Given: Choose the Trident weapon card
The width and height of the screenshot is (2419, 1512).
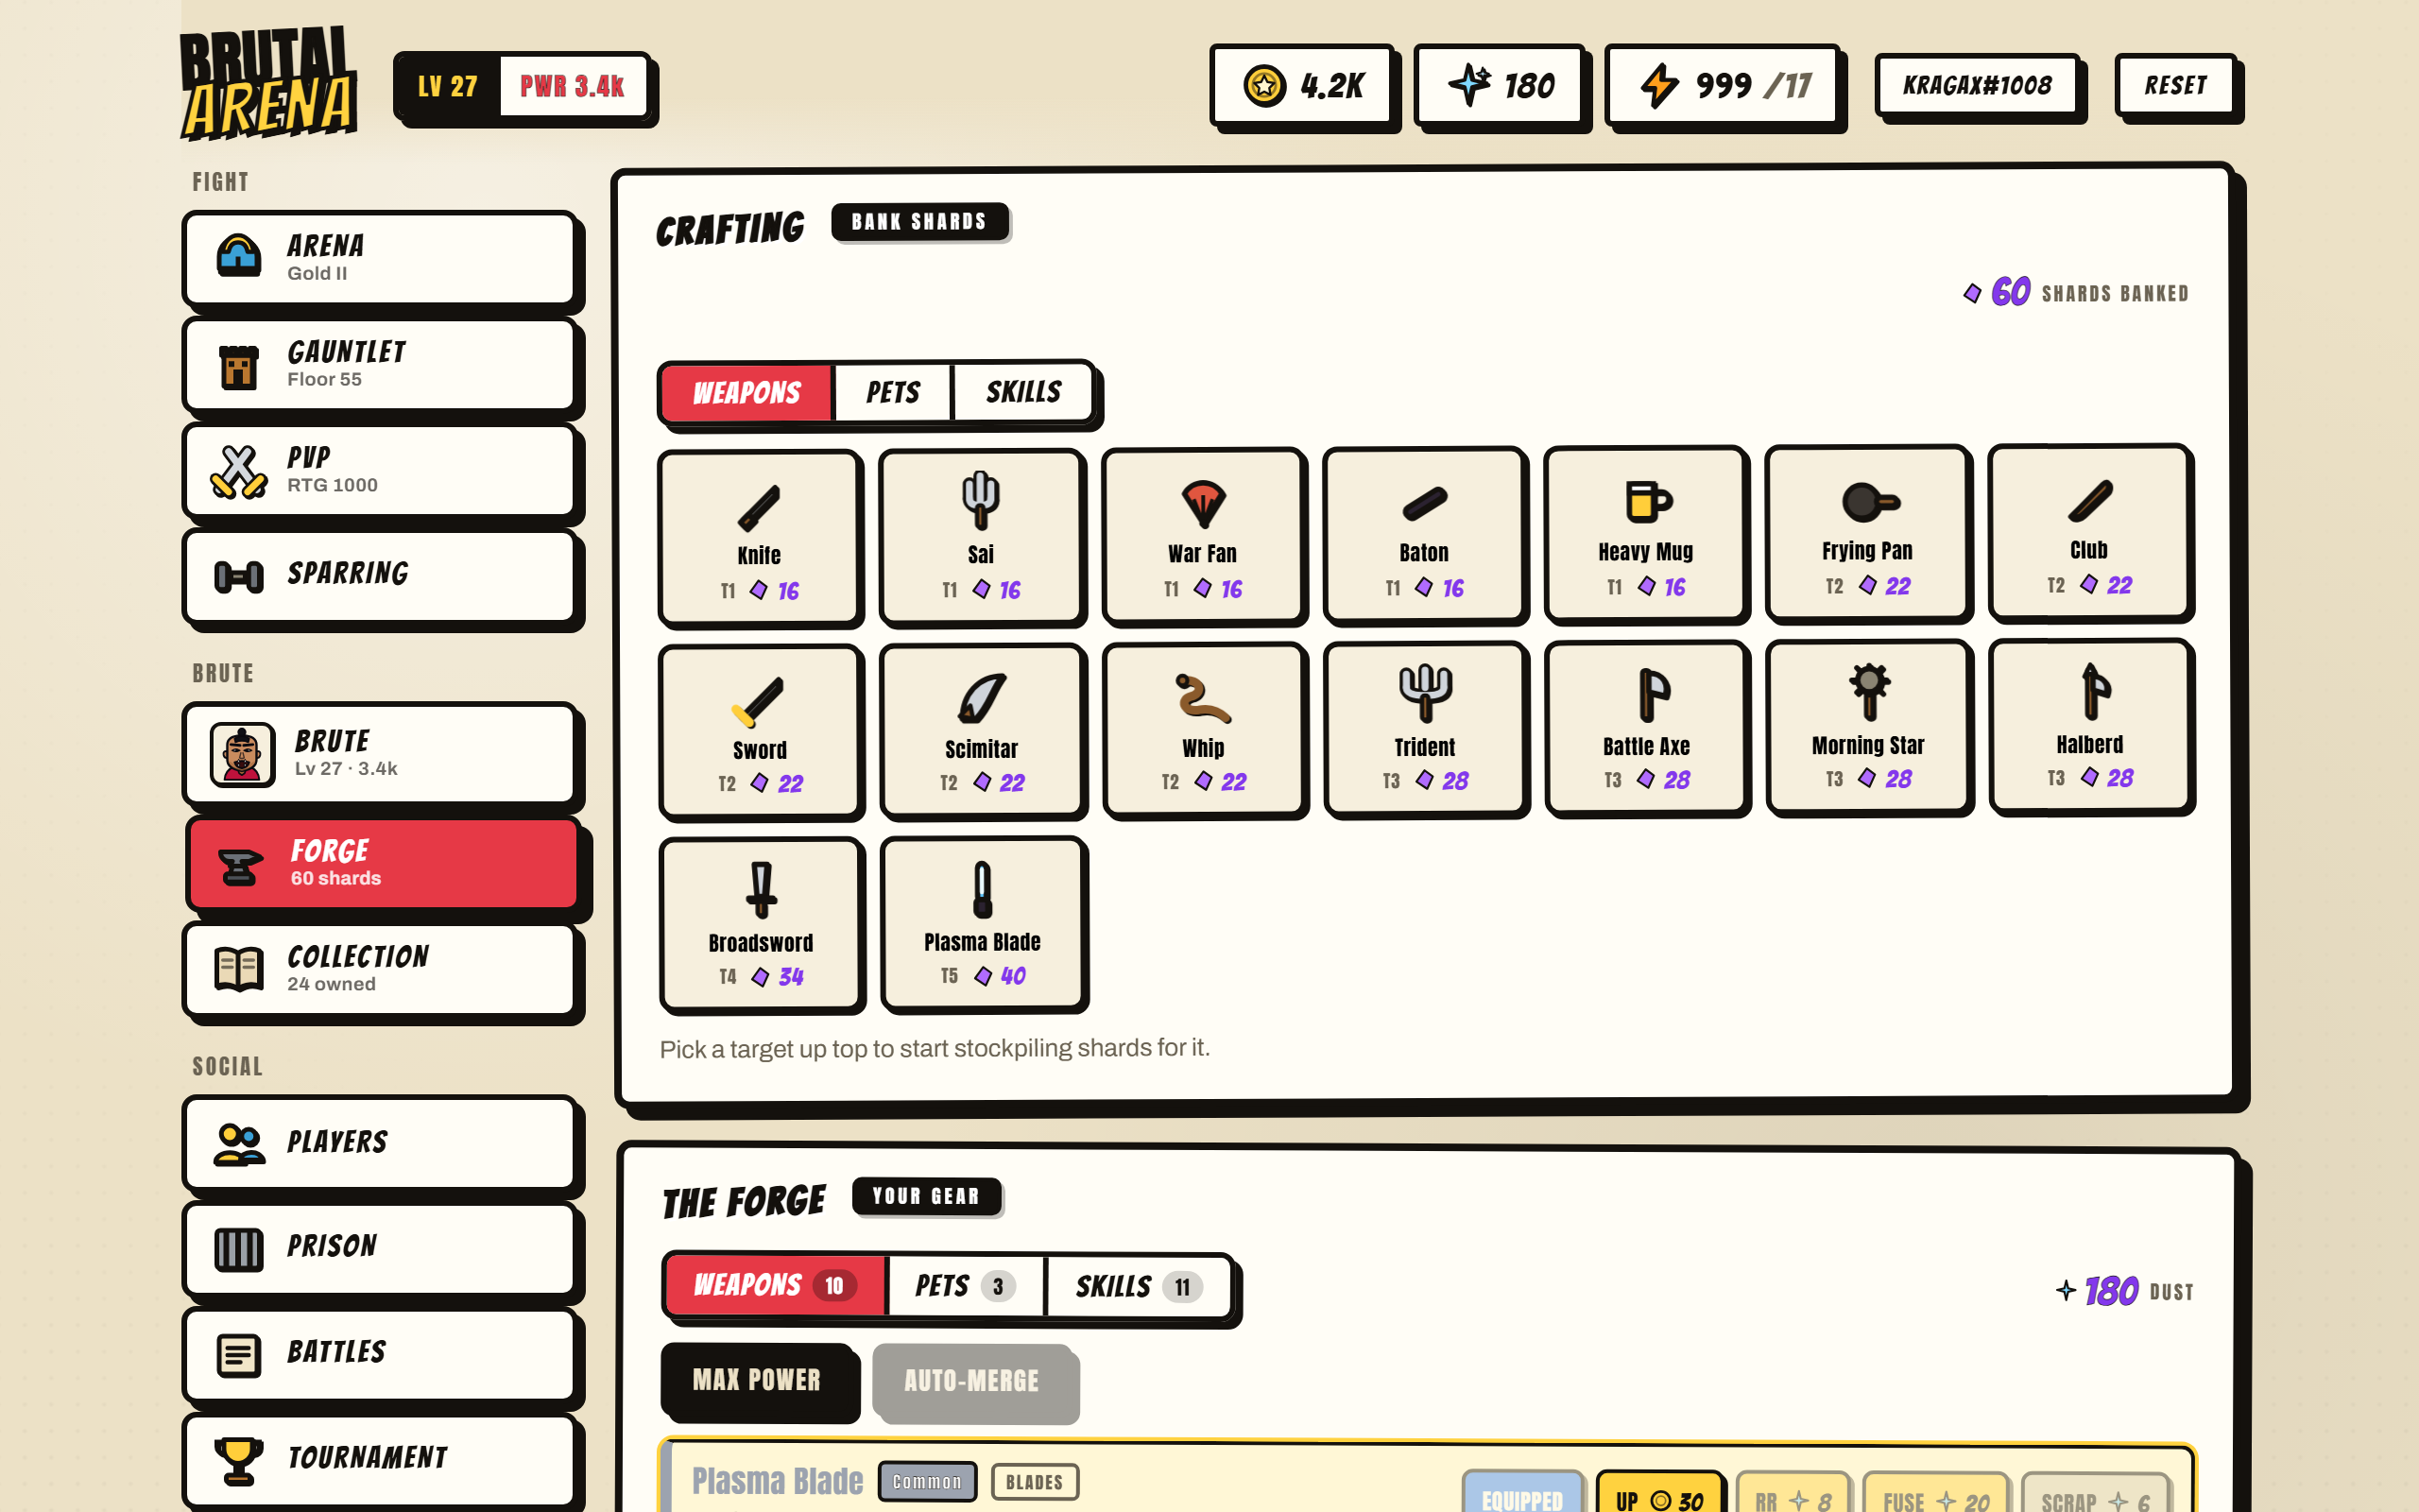Looking at the screenshot, I should click(1425, 728).
